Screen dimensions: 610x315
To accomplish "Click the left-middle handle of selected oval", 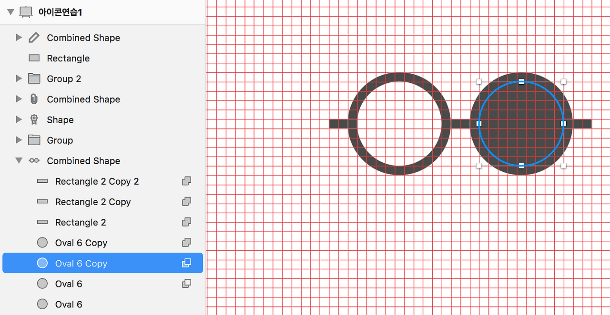I will (479, 124).
